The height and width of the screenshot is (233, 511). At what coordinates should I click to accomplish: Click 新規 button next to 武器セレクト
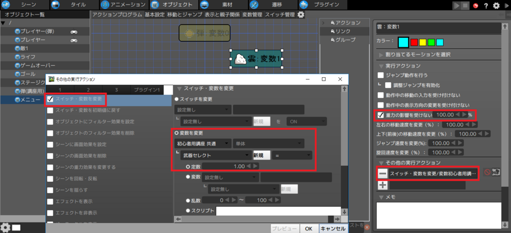click(x=262, y=155)
